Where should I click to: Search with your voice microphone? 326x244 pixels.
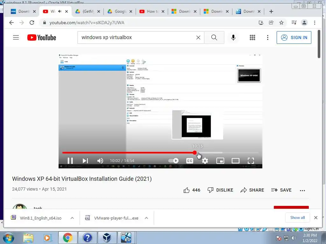233,37
